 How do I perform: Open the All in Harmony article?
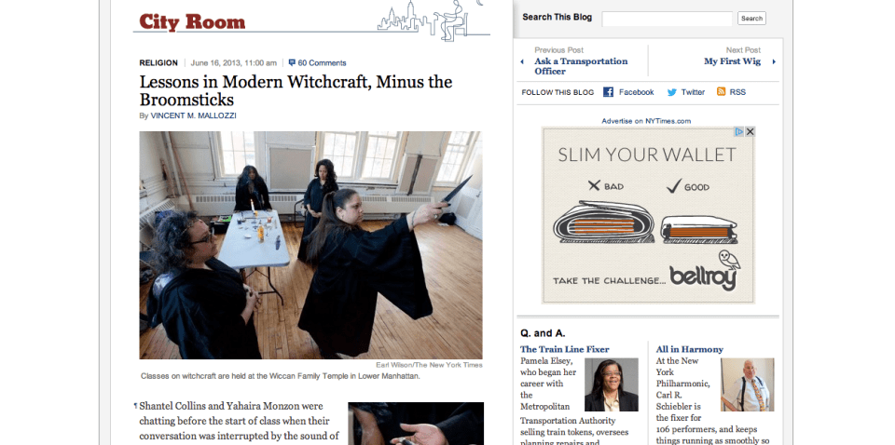690,349
